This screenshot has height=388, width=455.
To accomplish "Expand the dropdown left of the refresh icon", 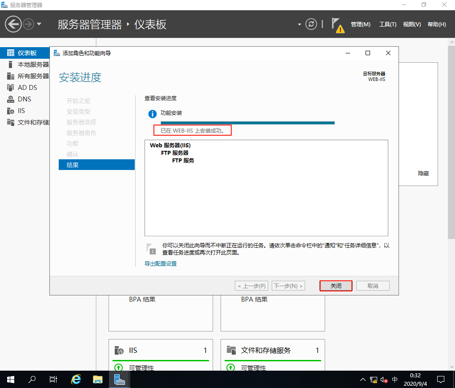I will coord(299,24).
